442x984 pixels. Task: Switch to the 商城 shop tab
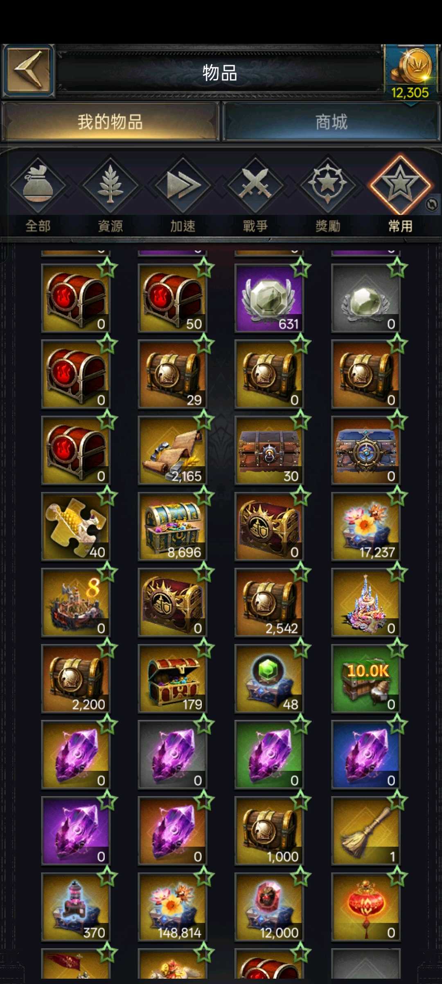click(331, 122)
